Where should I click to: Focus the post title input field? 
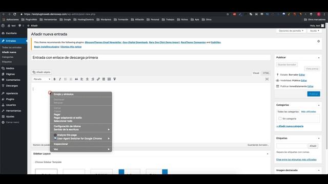pos(151,58)
